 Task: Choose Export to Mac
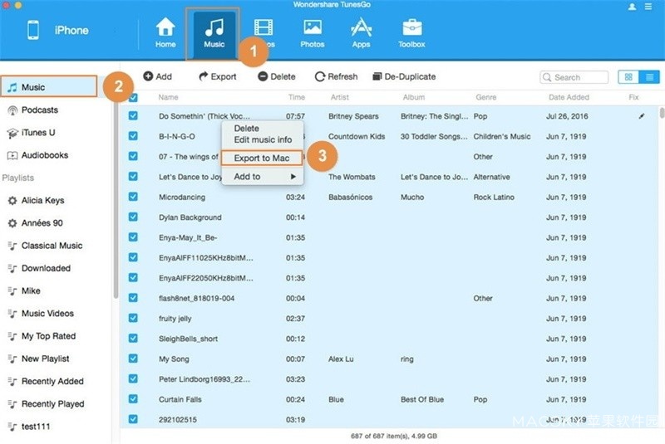262,158
